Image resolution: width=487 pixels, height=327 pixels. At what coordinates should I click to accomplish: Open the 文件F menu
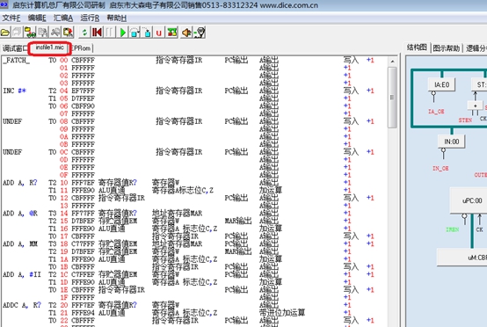[11, 18]
